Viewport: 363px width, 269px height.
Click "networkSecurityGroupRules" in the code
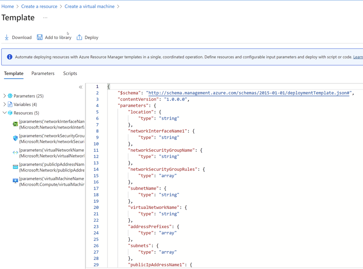pos(162,169)
